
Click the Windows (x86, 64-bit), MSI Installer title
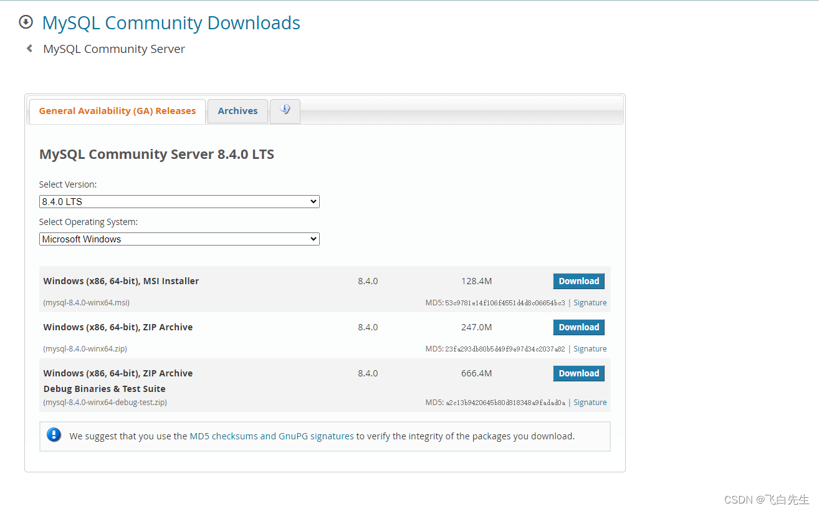(121, 281)
